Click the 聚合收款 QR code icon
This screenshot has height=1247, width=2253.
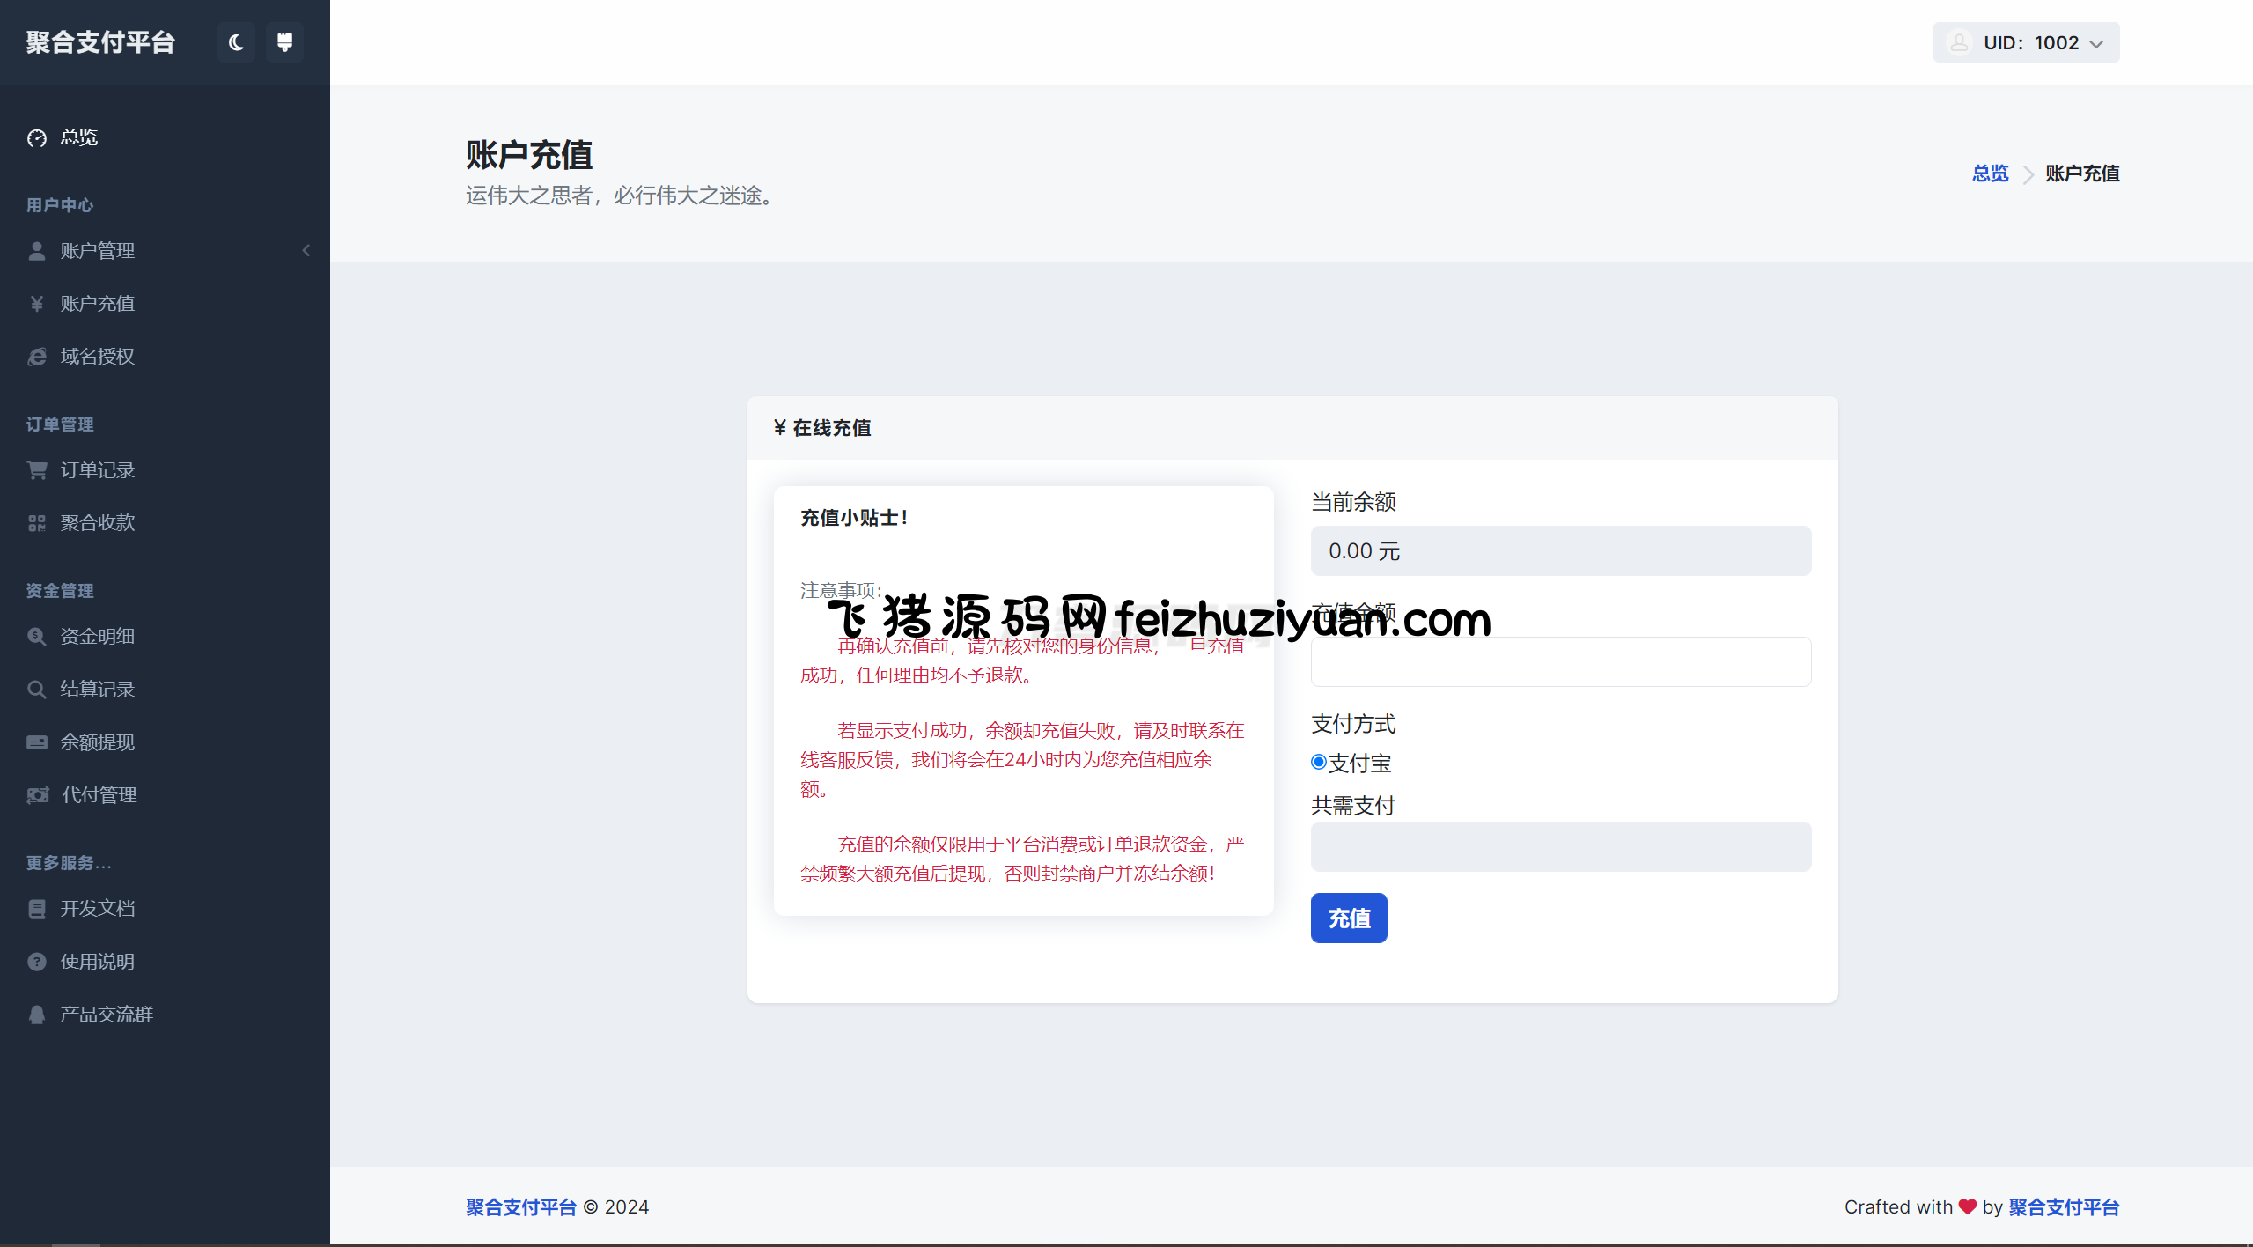tap(37, 523)
